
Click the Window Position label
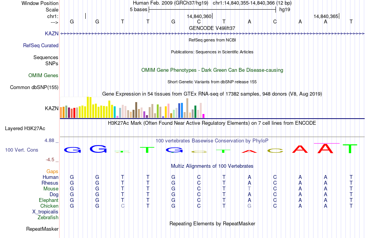[40, 3]
